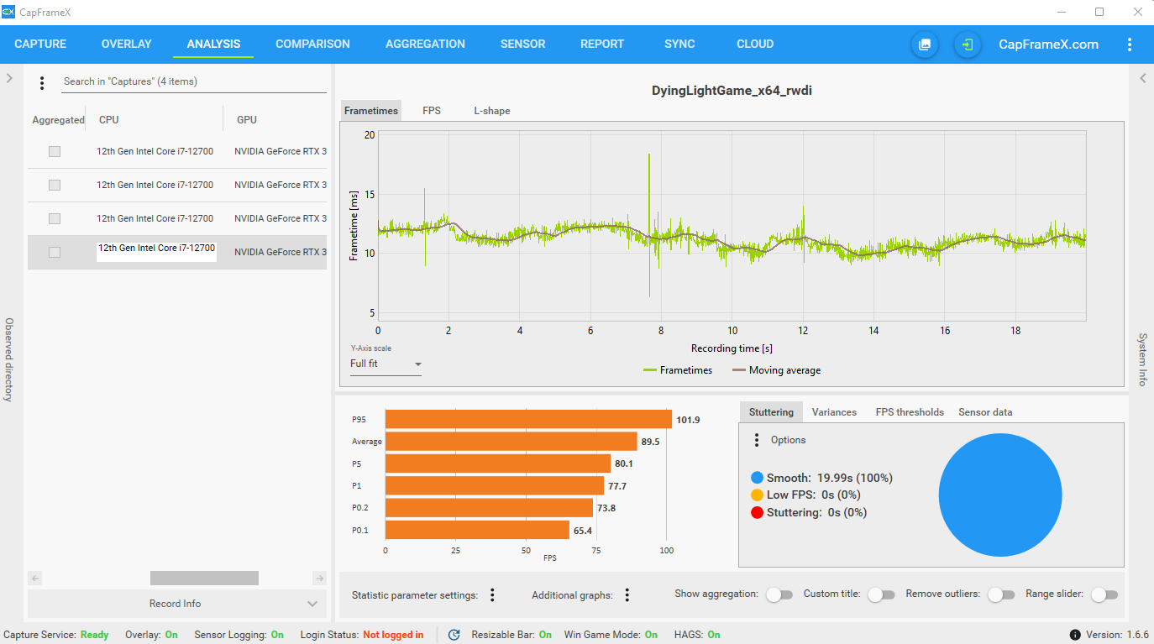Turn on the Range slider toggle
The image size is (1154, 644).
click(1104, 594)
